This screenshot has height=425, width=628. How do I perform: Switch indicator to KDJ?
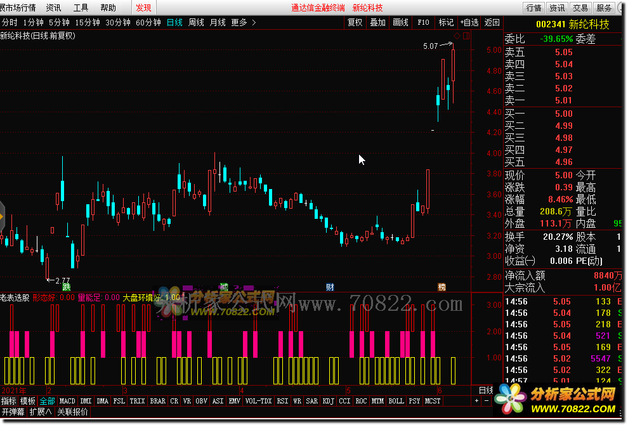tap(329, 401)
